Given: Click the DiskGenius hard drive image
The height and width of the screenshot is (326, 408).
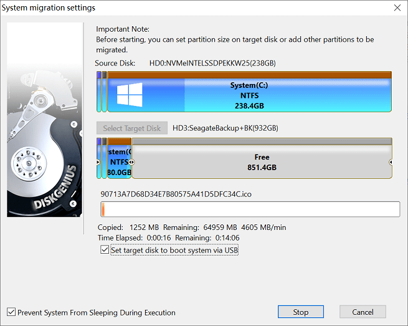Looking at the screenshot, I should pyautogui.click(x=44, y=120).
